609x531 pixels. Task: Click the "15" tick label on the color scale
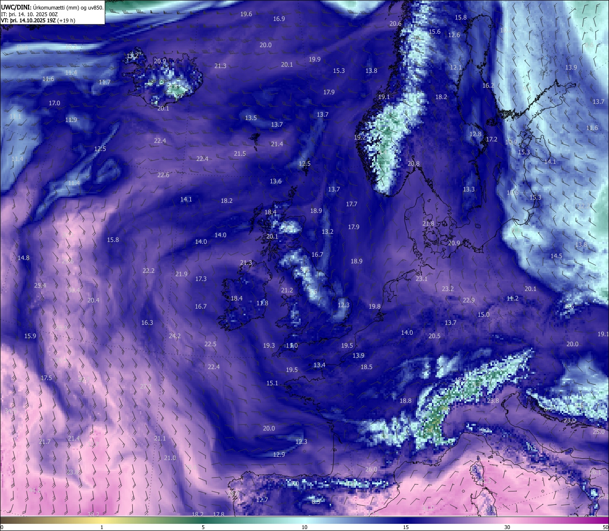pos(406,527)
